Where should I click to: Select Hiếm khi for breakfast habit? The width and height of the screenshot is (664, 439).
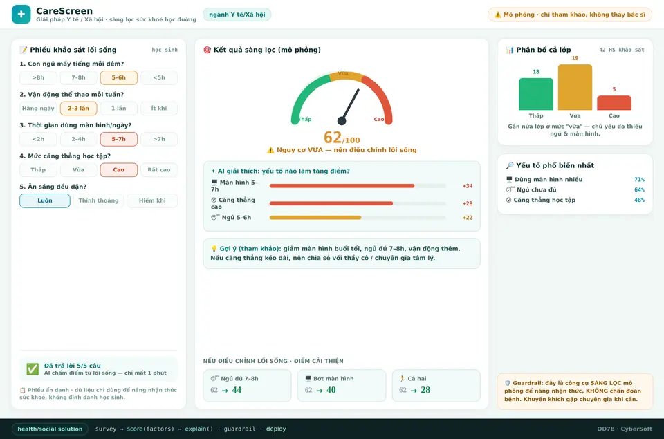pos(152,200)
